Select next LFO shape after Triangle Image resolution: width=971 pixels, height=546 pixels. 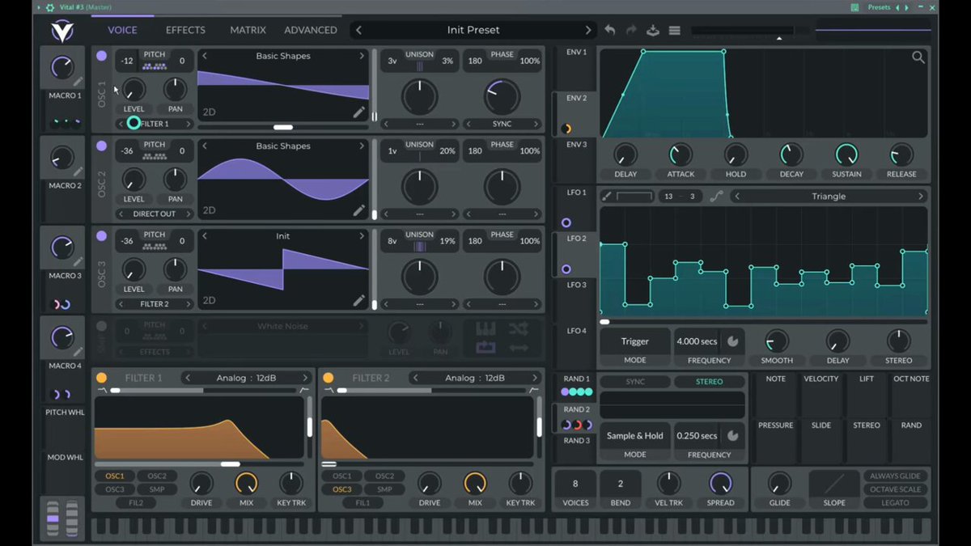coord(920,197)
